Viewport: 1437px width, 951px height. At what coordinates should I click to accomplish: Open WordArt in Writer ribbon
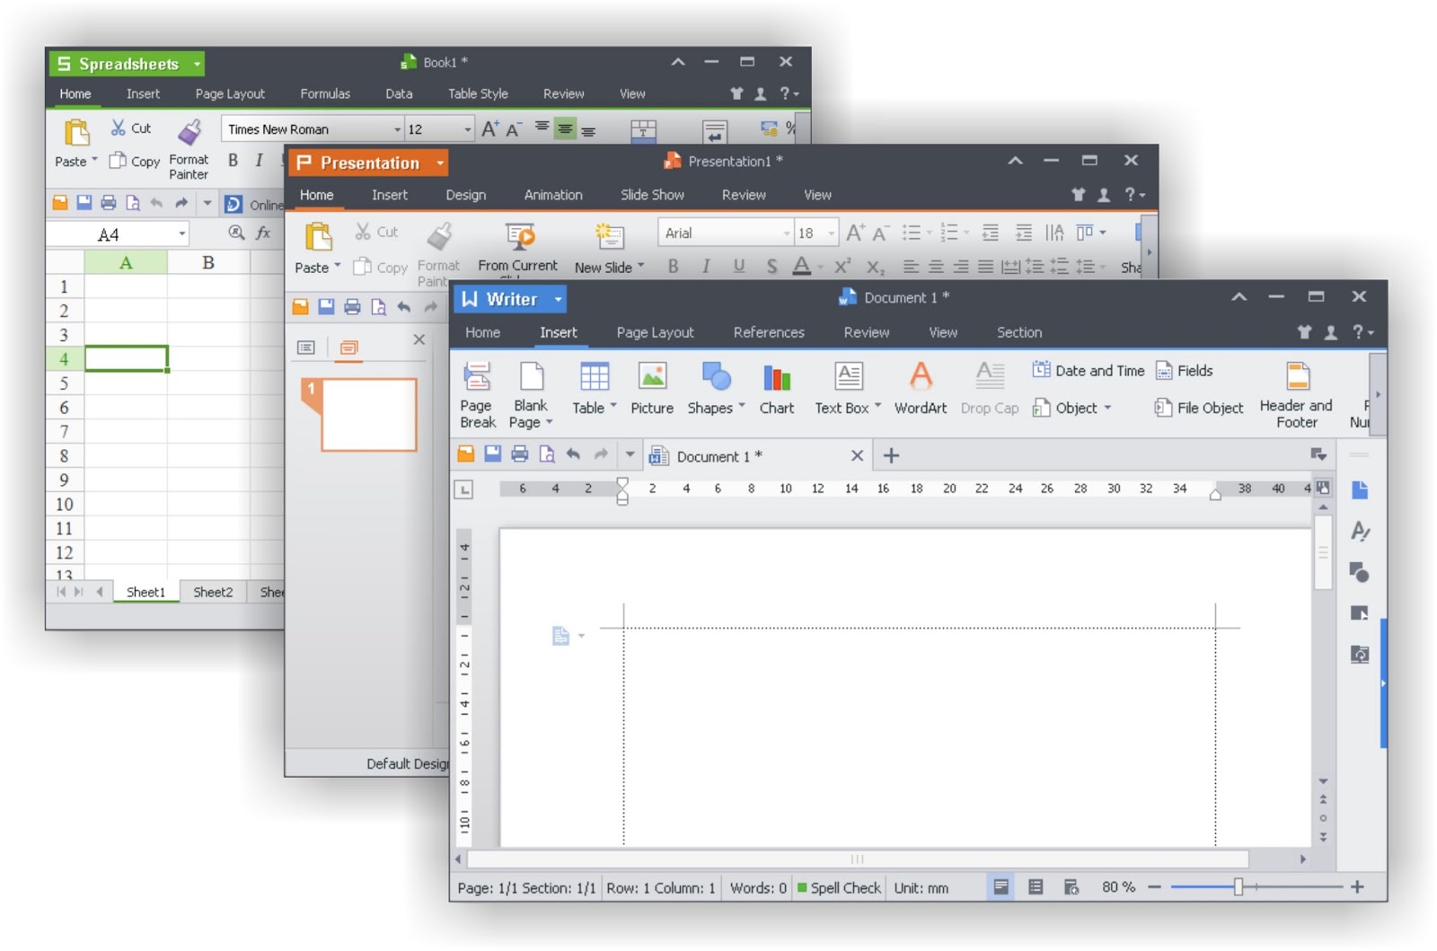pyautogui.click(x=921, y=388)
